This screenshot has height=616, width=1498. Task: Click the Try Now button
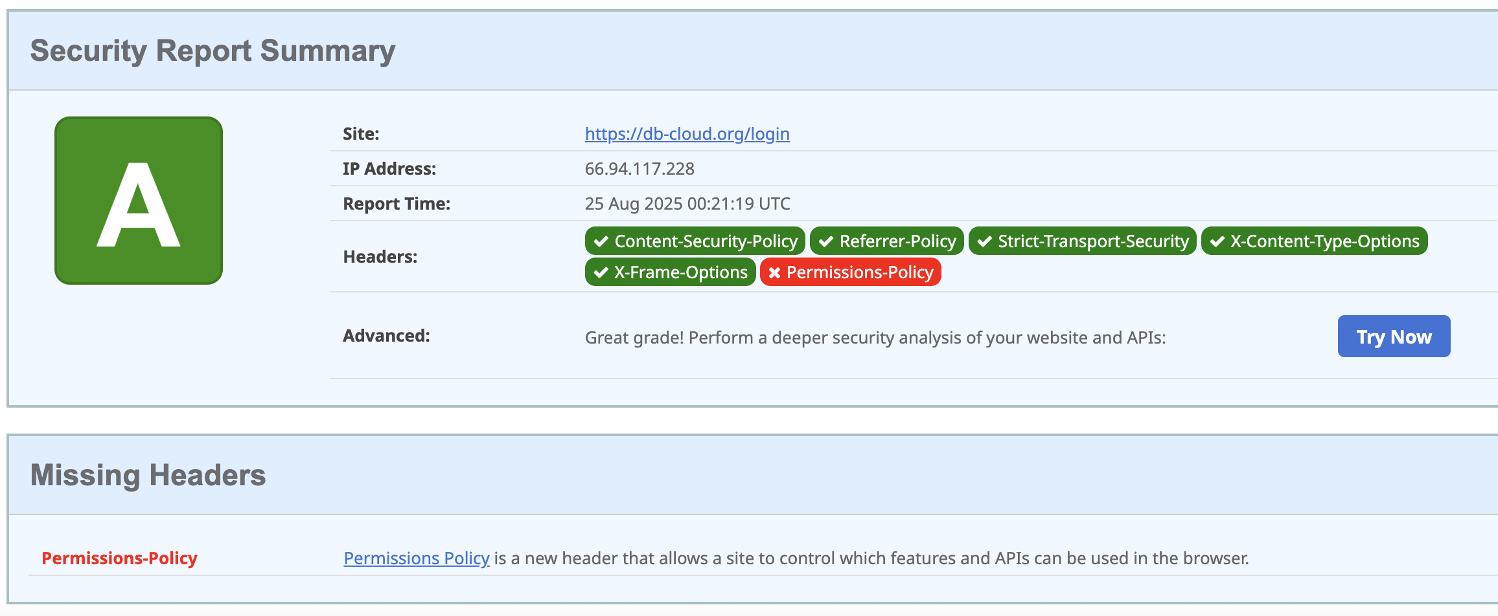coord(1394,336)
